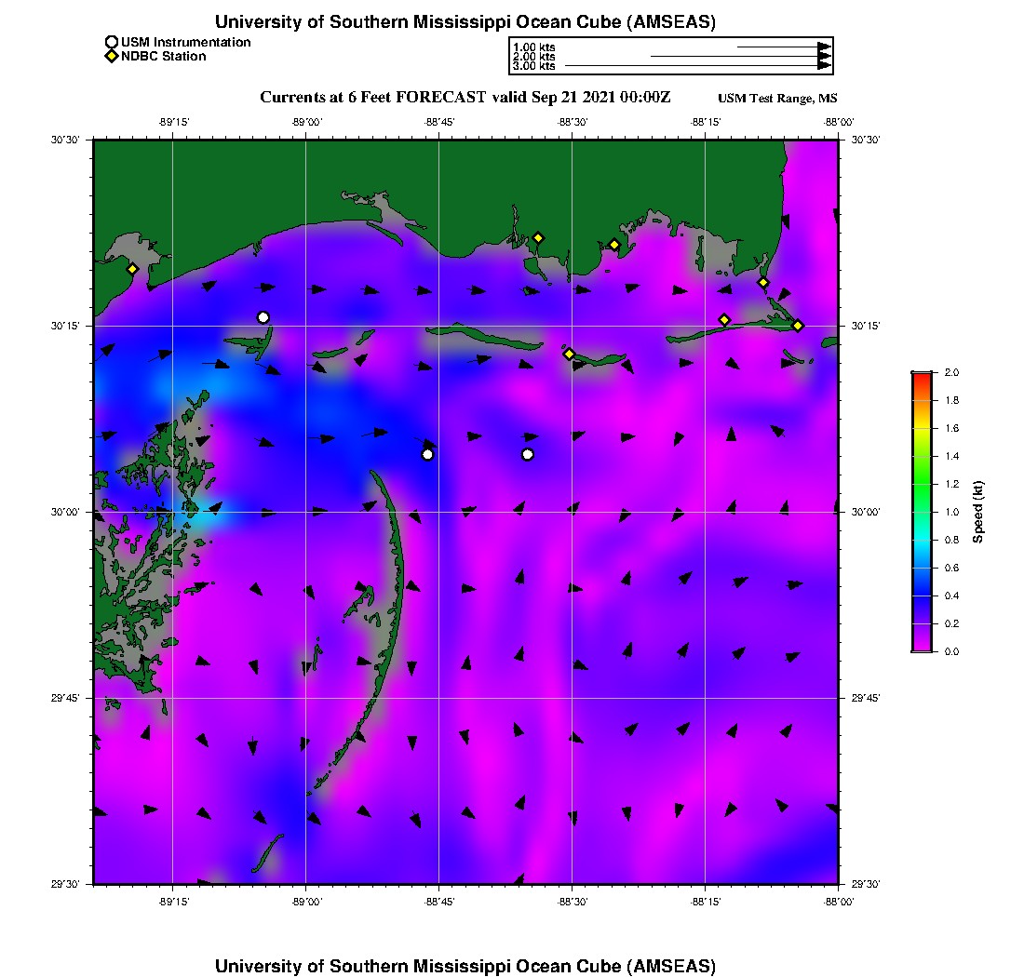Click the '0.4' color bar value

click(x=952, y=596)
